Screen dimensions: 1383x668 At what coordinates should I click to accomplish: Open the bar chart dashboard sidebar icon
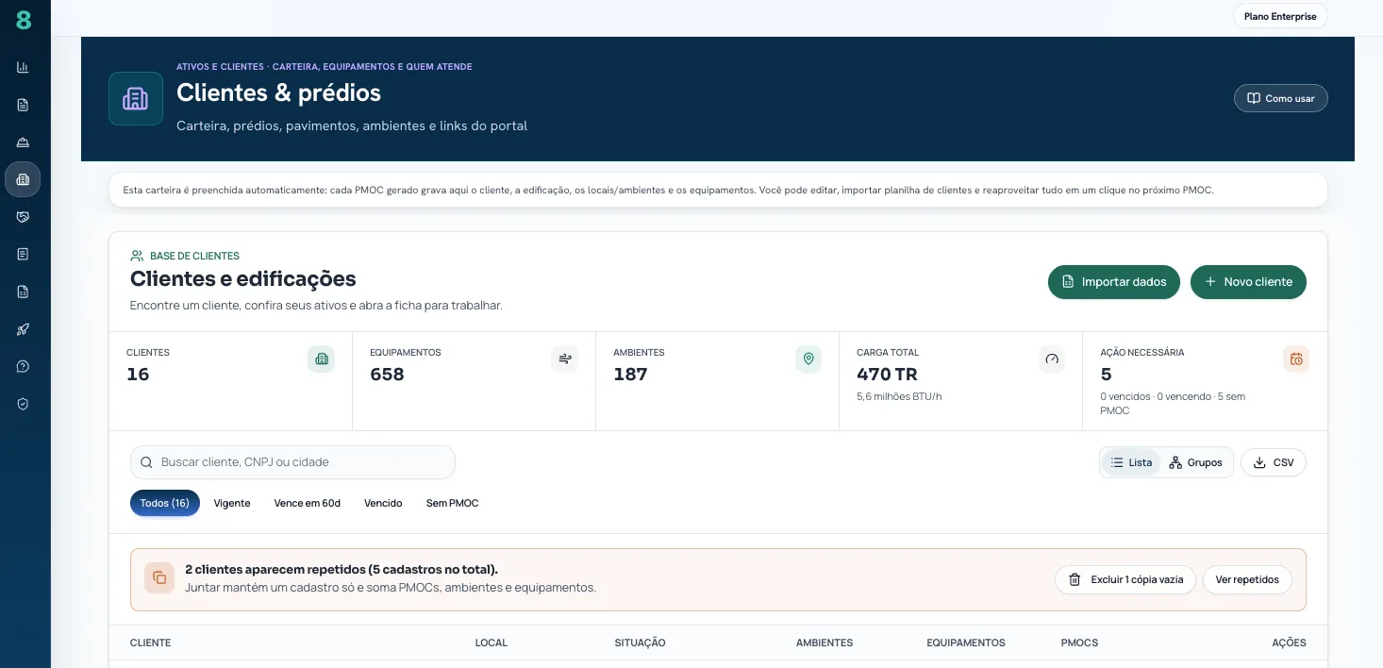(23, 67)
